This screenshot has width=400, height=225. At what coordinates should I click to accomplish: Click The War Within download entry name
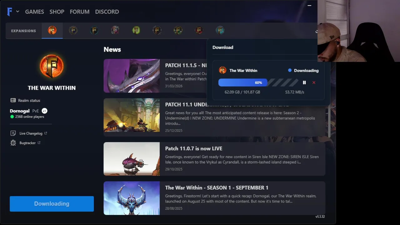pyautogui.click(x=243, y=70)
